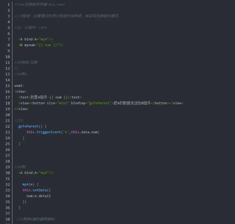Click 'this.setData({' on line 33
The image size is (235, 224).
(x=37, y=190)
